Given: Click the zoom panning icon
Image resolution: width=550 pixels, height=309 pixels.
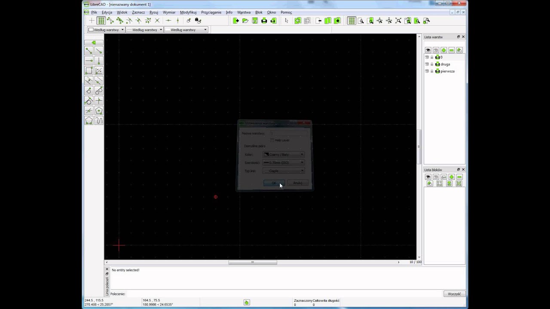Looking at the screenshot, I should click(427, 21).
